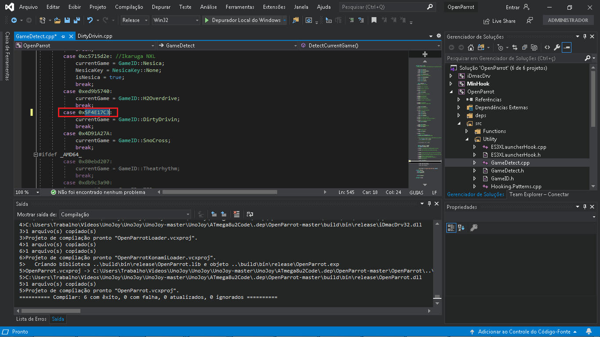Viewport: 600px width, 337px height.
Task: Toggle Categorized view in Propriedades panel
Action: 451,227
